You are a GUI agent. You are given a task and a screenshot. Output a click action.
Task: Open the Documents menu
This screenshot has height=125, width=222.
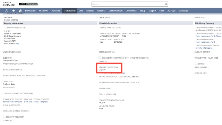[131, 11]
